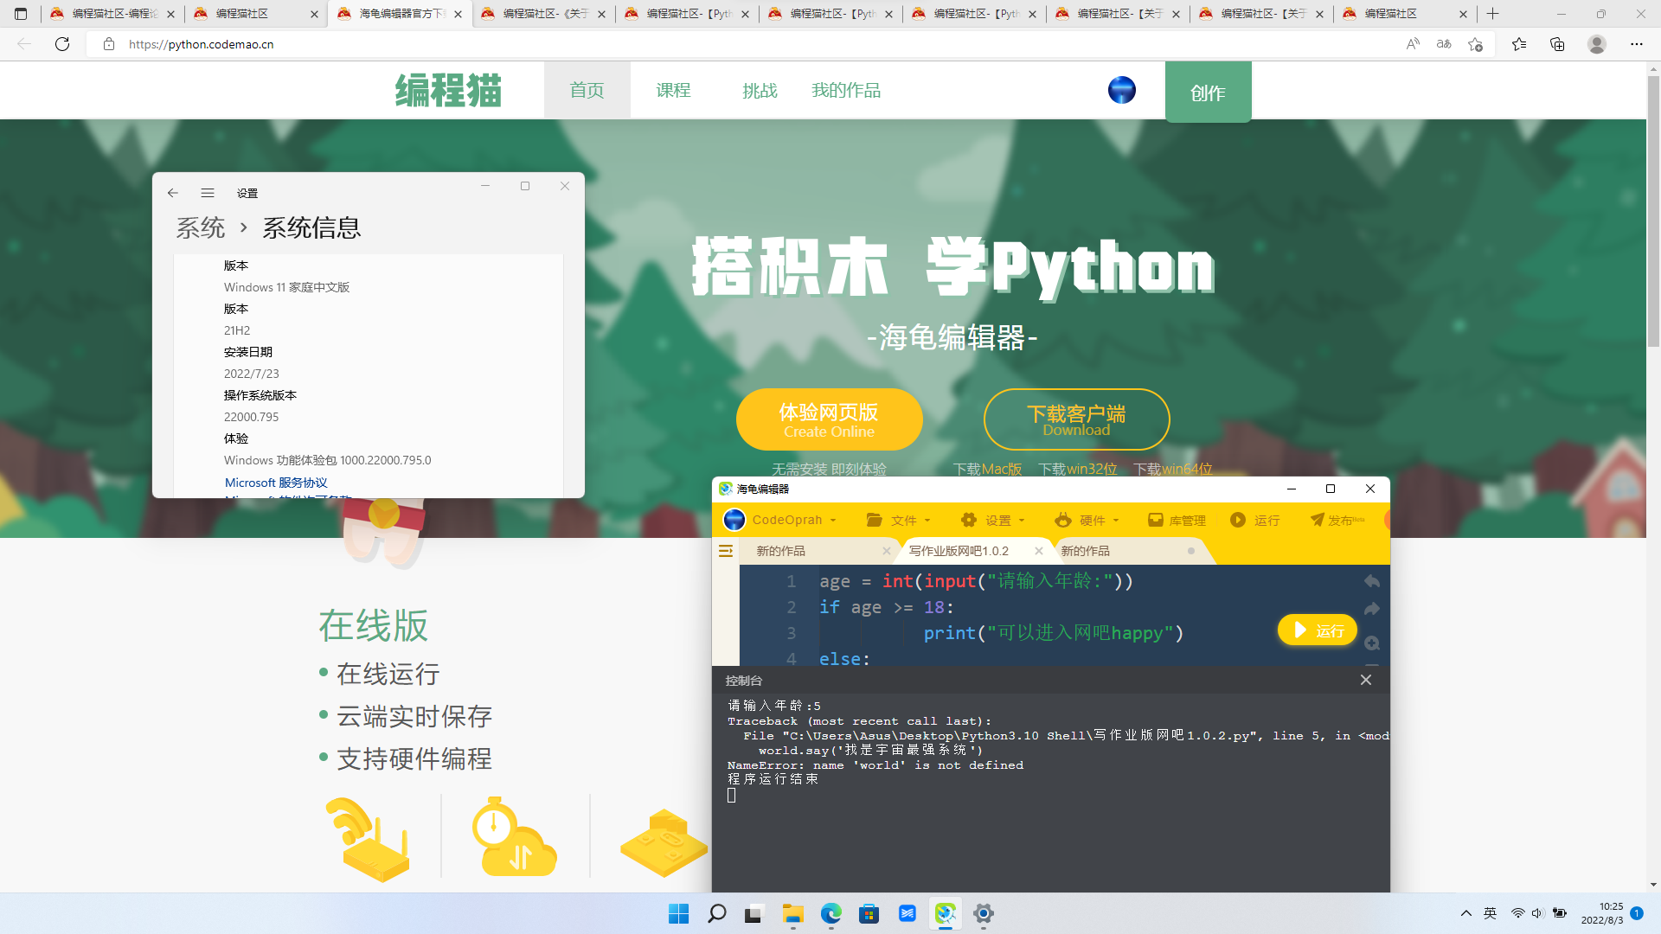Switch to the unsaved 新的作品 editor tab
1661x934 pixels.
point(1086,551)
